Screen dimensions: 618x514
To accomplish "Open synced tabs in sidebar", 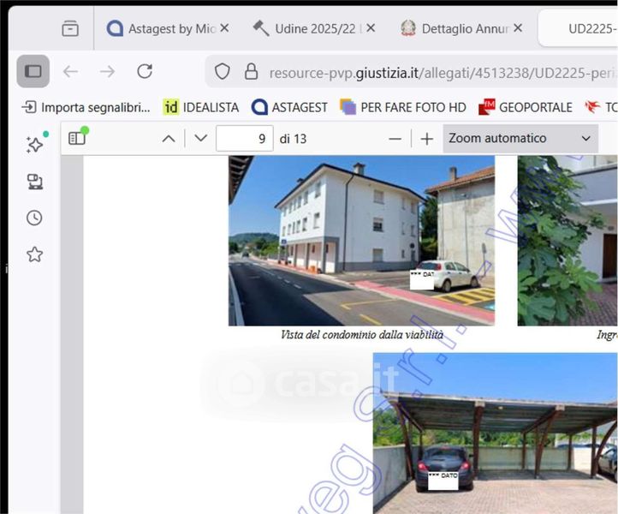I will coord(34,182).
